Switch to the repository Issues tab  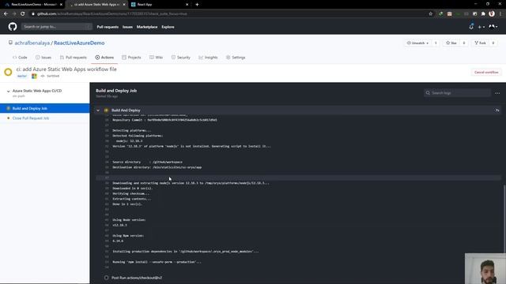tap(43, 58)
